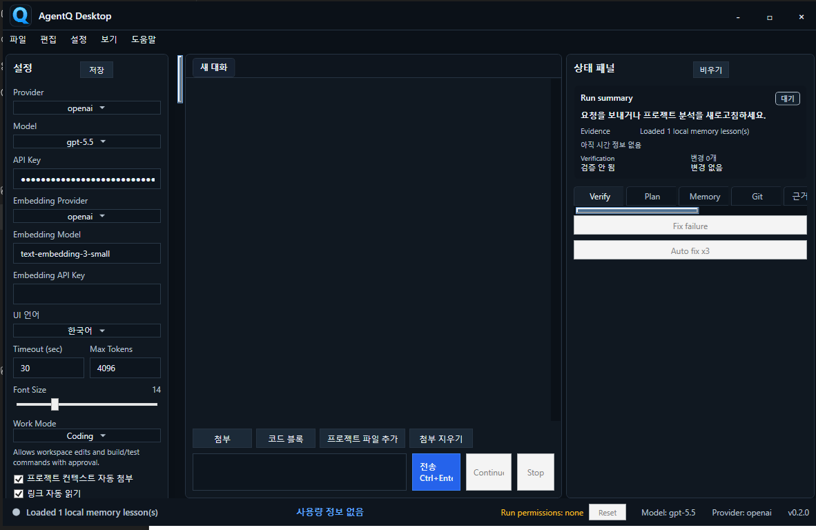Expand the Model gpt-5.5 dropdown
The width and height of the screenshot is (816, 530).
pyautogui.click(x=87, y=142)
